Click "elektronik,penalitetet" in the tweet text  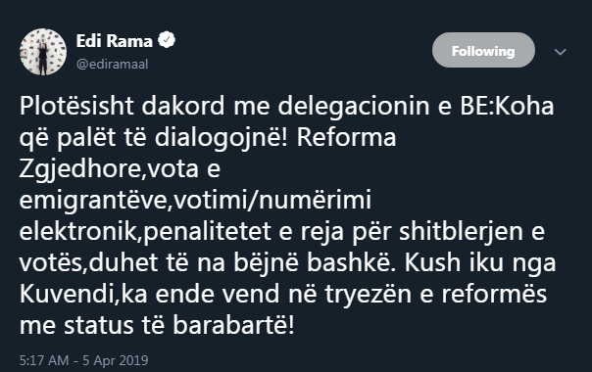pos(145,231)
